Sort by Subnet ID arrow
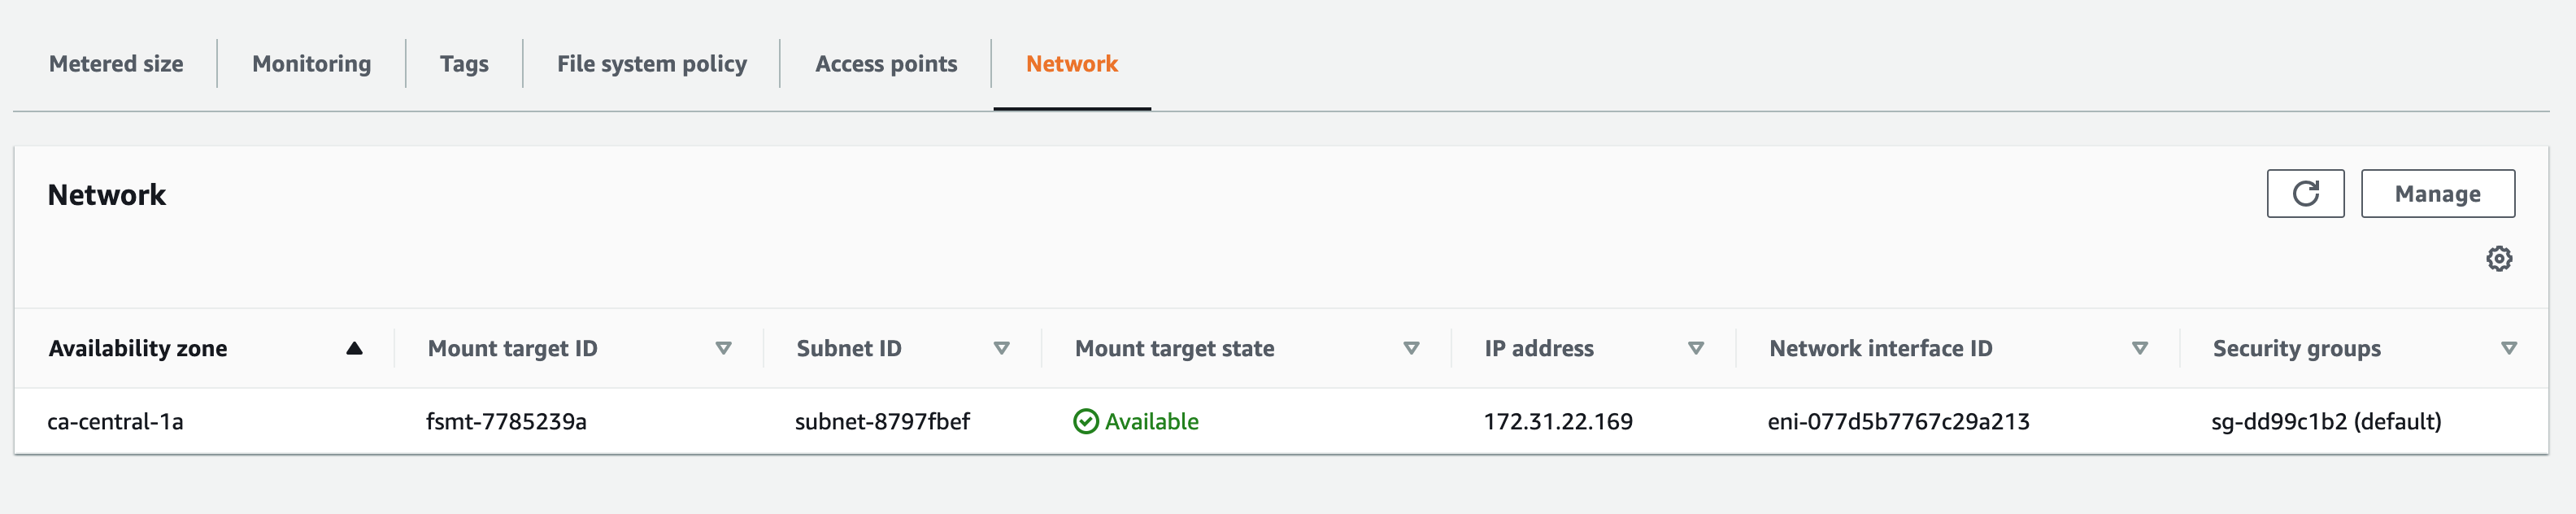 pos(1001,348)
